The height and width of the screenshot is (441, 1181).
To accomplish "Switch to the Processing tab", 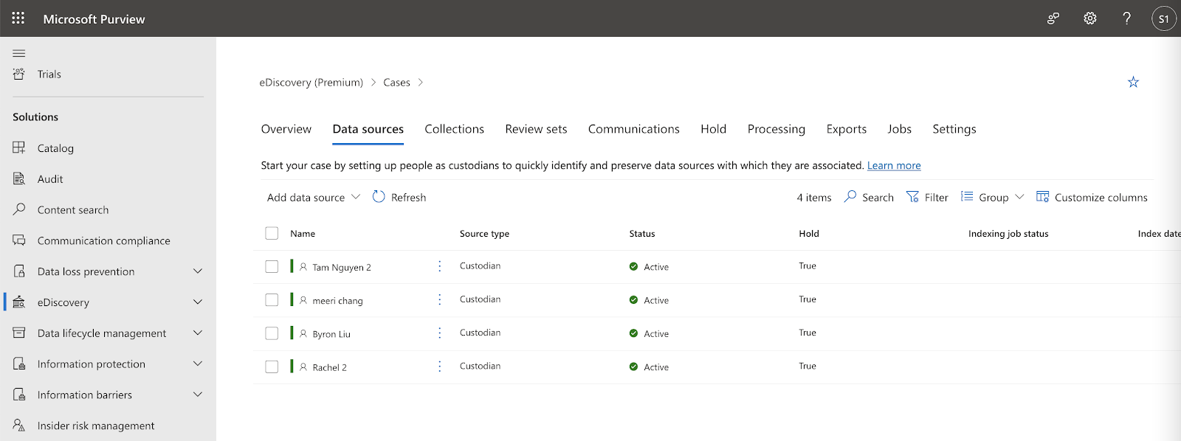I will click(777, 129).
